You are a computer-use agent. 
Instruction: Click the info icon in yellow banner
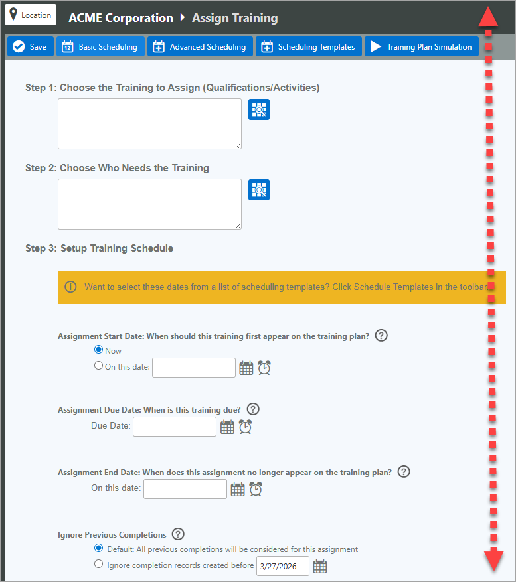(70, 287)
